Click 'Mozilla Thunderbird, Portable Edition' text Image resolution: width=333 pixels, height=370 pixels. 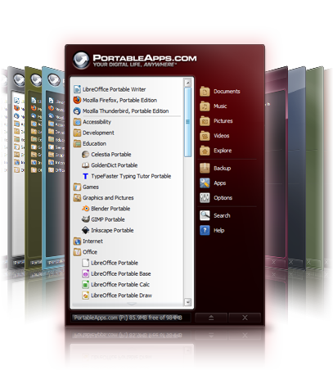click(x=126, y=111)
